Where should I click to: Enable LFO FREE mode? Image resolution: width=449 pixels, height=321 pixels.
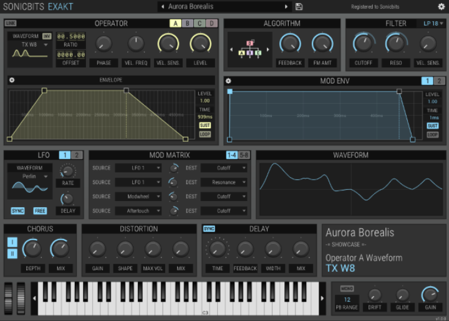click(40, 211)
